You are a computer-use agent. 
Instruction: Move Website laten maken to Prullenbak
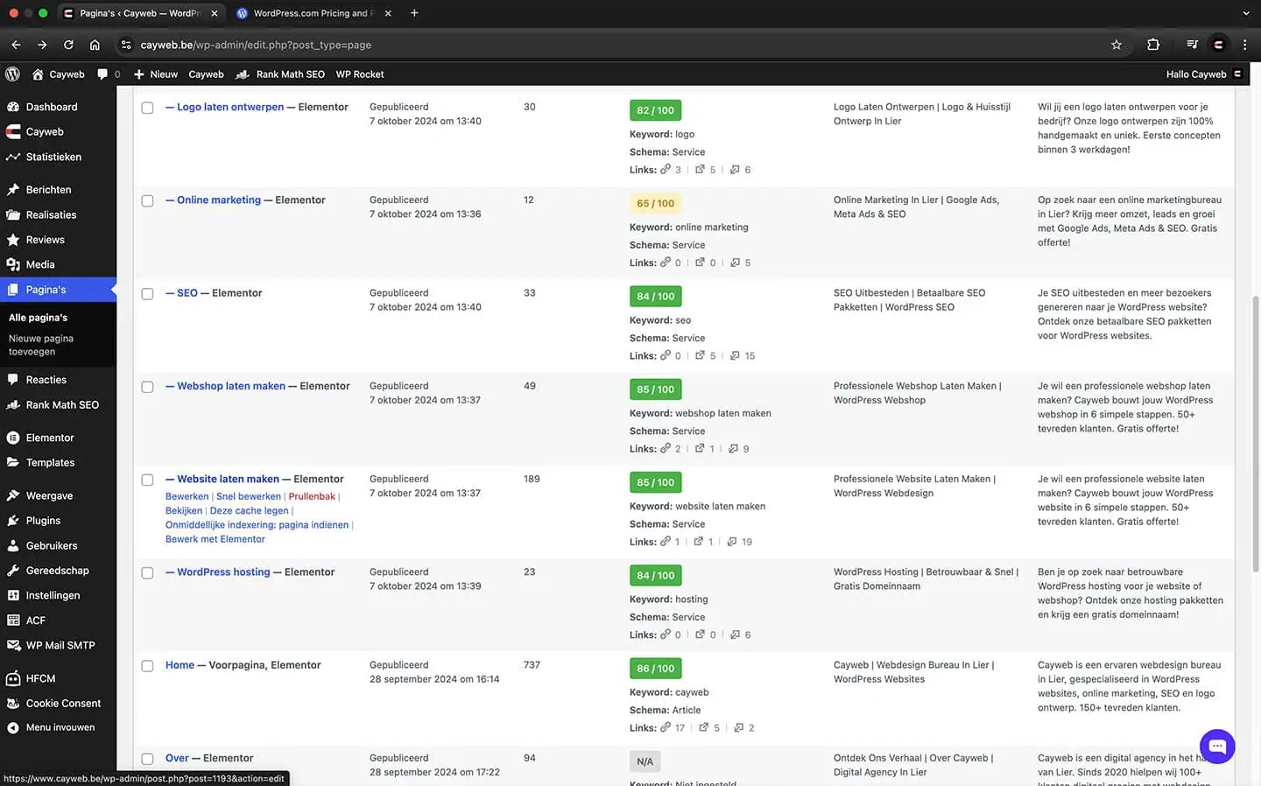click(312, 496)
